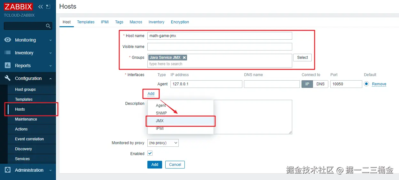This screenshot has height=180, width=399.
Task: Select the Default interface radio button
Action: [x=366, y=84]
